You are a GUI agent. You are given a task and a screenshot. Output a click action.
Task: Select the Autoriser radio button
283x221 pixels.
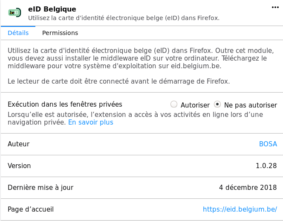point(174,104)
